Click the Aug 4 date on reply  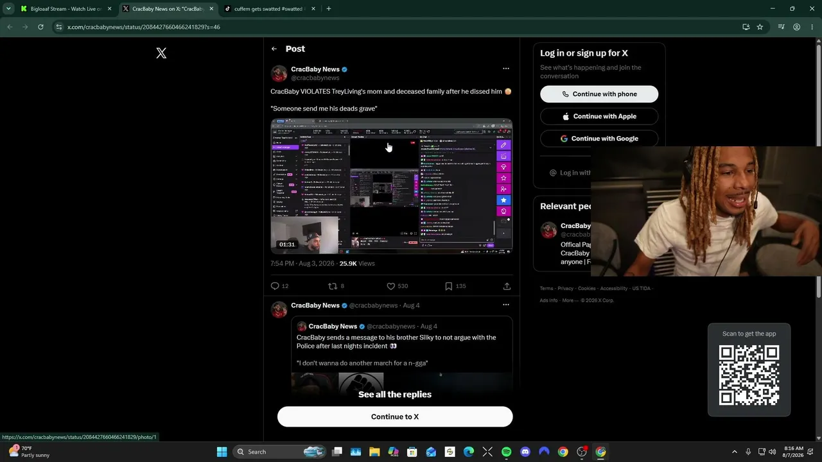tap(411, 305)
